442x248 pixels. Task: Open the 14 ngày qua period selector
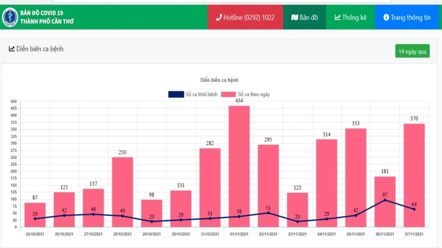point(412,52)
